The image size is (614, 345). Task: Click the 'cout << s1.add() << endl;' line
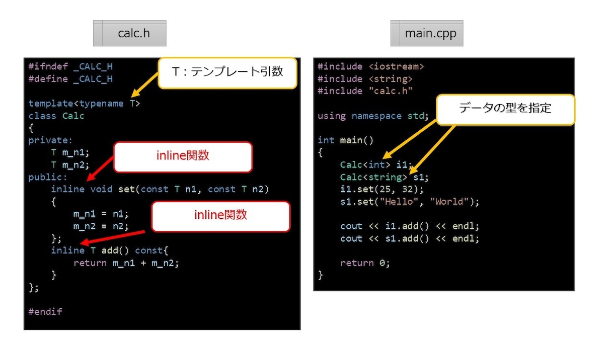point(410,238)
